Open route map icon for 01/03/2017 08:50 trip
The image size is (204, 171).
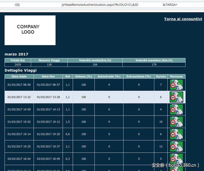tap(176, 85)
